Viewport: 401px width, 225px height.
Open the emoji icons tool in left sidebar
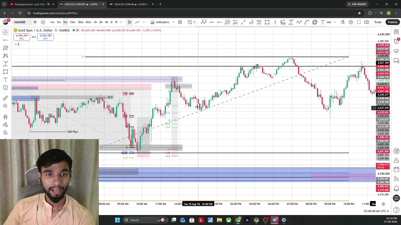tap(5, 87)
